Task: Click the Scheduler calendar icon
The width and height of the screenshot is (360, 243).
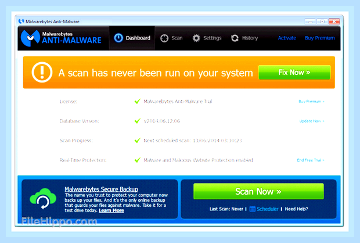Action: click(x=252, y=209)
